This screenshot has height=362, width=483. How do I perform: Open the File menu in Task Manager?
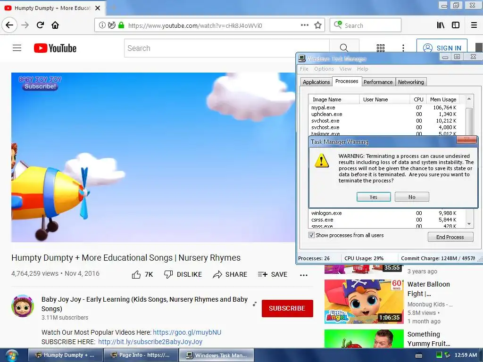(x=304, y=69)
